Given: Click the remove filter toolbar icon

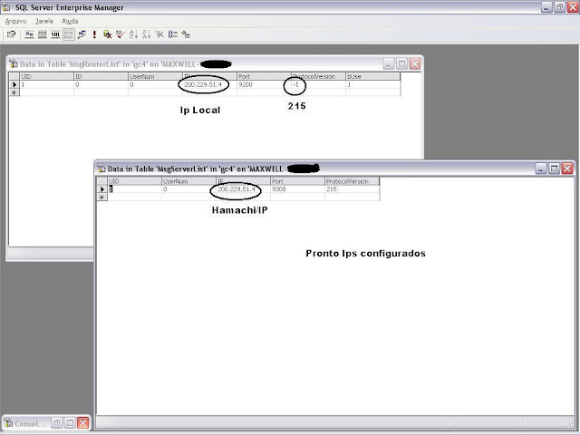Looking at the screenshot, I should (159, 34).
